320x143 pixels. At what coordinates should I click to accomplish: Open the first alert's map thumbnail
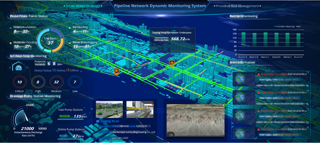tap(244, 79)
